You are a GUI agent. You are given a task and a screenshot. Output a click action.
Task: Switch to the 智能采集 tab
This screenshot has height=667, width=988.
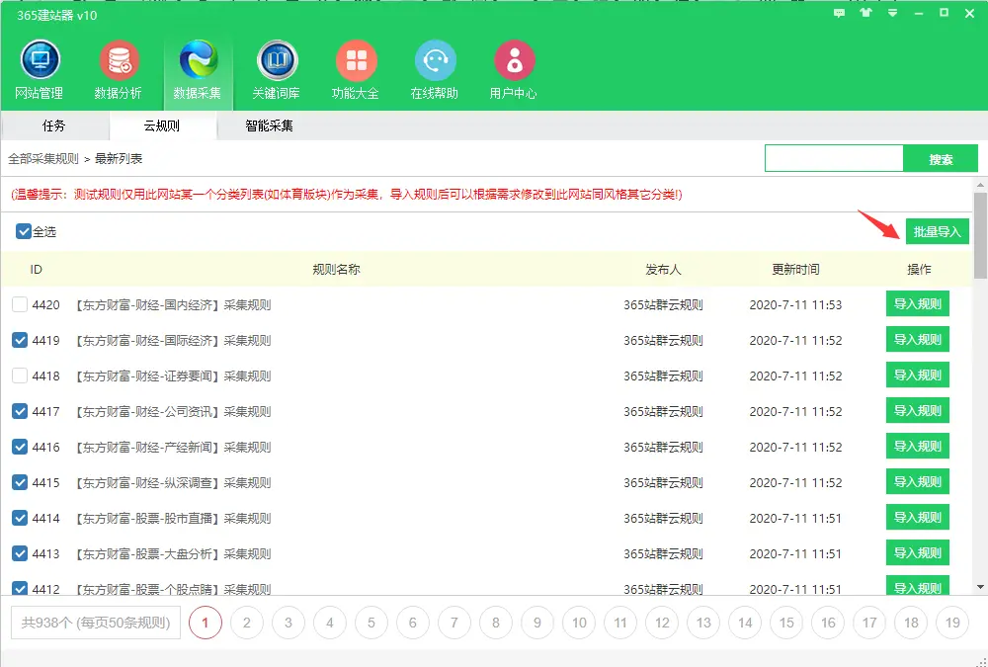(270, 125)
